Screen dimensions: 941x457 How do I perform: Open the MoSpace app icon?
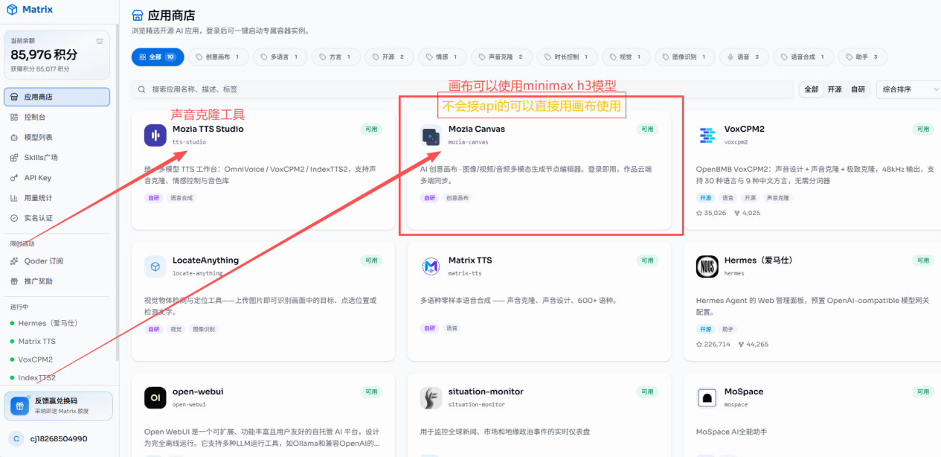coord(707,397)
